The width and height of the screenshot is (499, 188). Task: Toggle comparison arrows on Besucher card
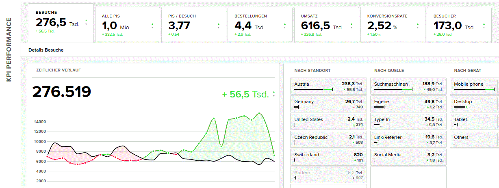pos(484,26)
